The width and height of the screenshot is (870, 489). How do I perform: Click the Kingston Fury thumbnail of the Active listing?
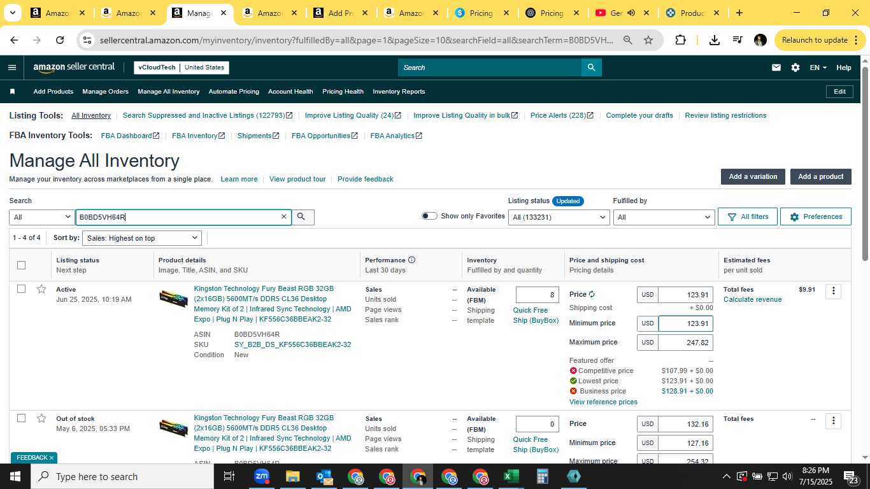point(173,299)
